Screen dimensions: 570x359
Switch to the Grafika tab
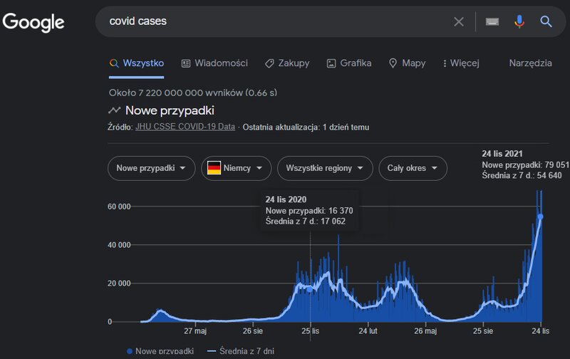click(x=349, y=63)
